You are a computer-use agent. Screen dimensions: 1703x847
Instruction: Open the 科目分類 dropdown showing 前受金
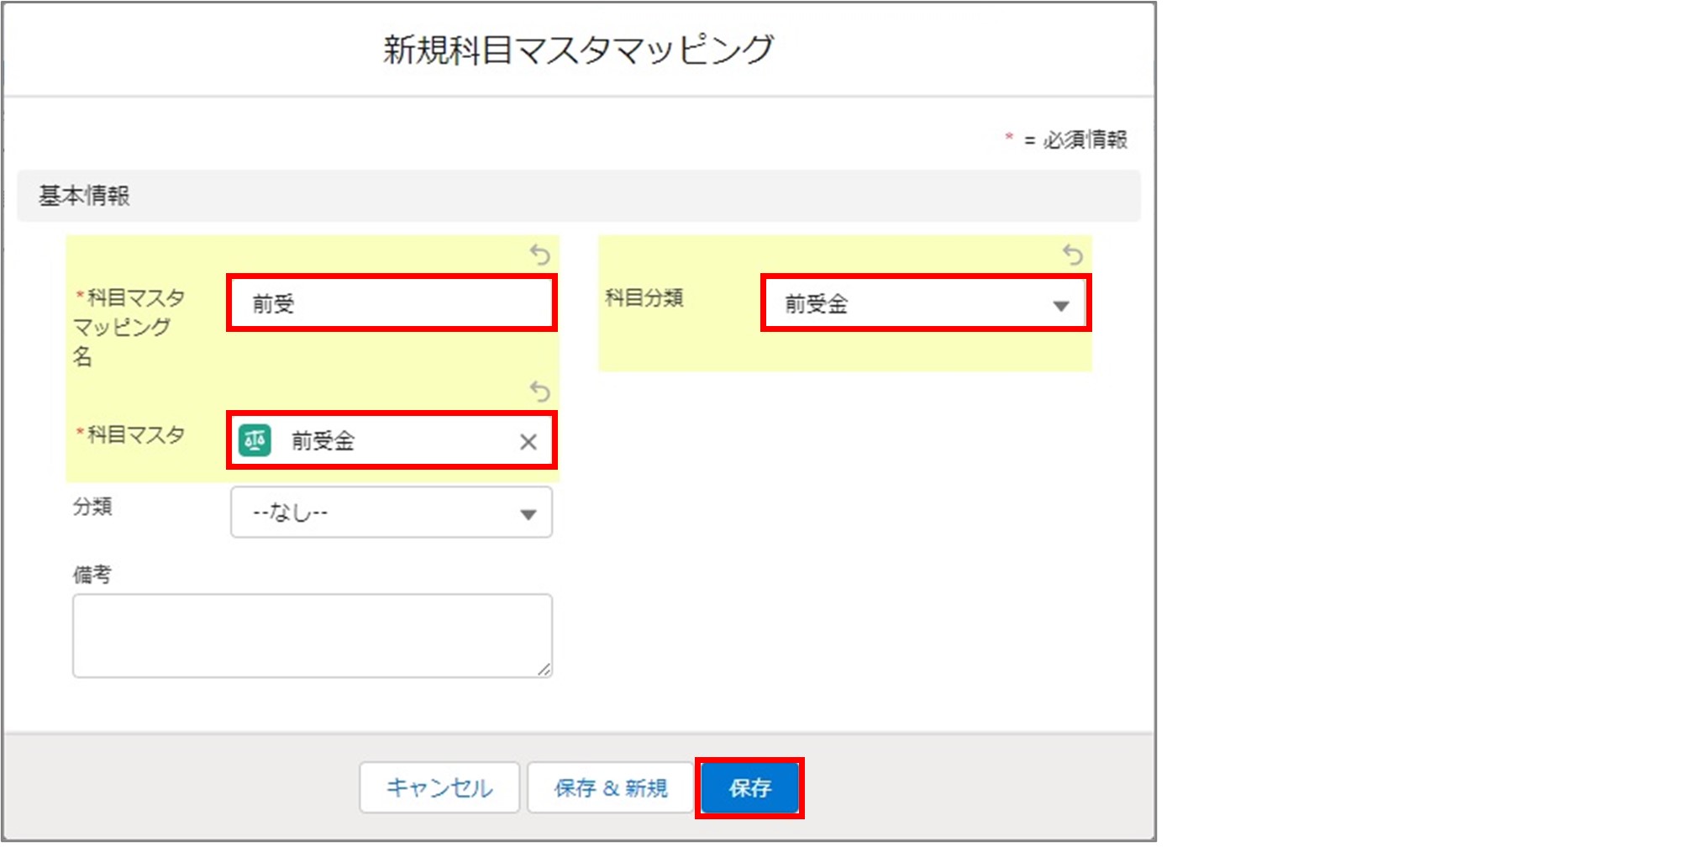pyautogui.click(x=925, y=303)
